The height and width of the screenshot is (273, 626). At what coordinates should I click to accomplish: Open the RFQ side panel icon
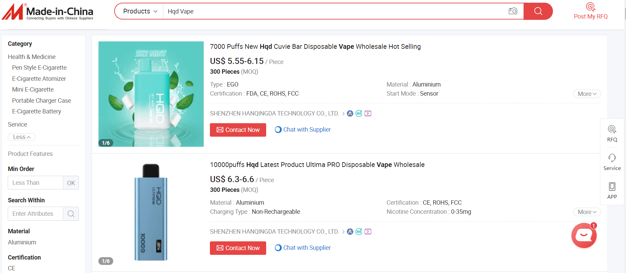612,133
